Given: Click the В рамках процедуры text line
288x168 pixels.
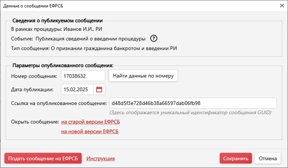Looking at the screenshot, I should click(57, 29).
